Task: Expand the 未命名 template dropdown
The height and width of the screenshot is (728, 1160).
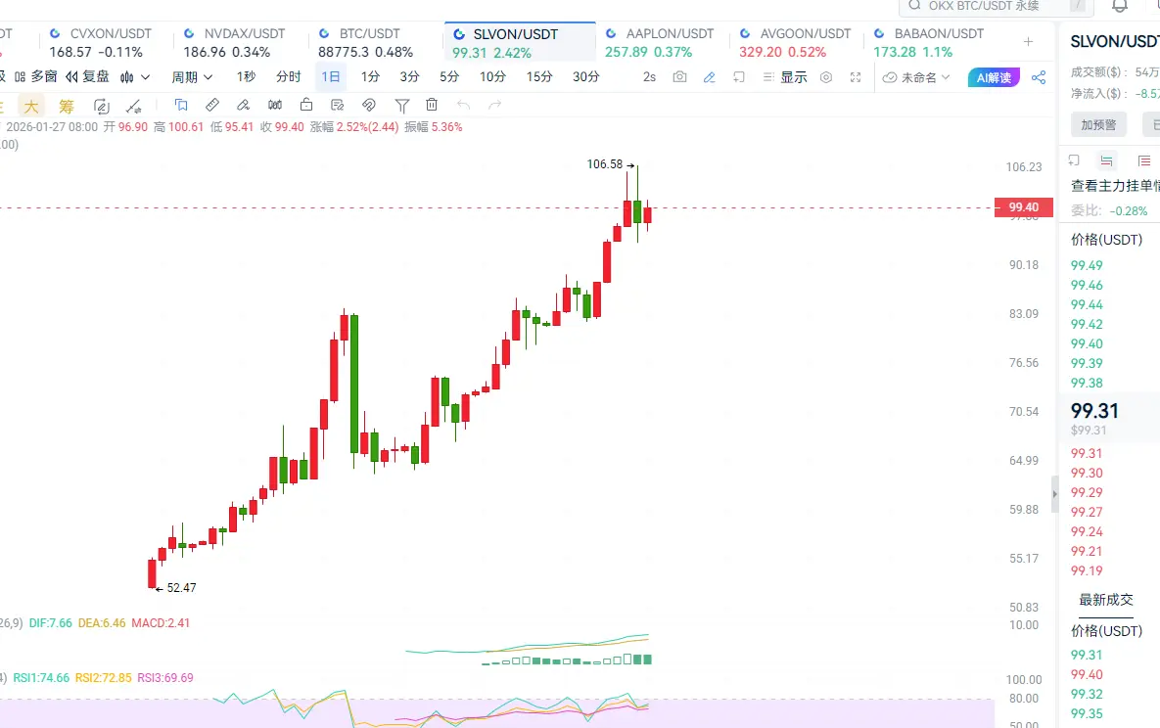Action: (916, 77)
